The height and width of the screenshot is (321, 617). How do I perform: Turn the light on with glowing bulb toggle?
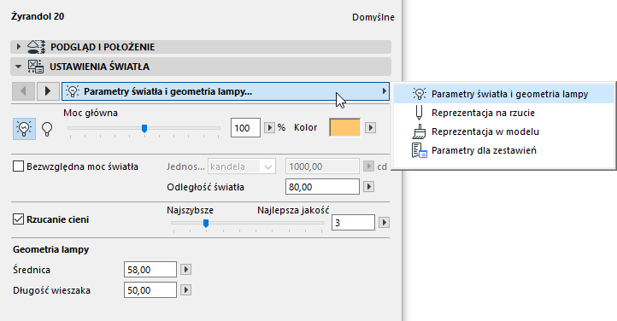tap(25, 129)
